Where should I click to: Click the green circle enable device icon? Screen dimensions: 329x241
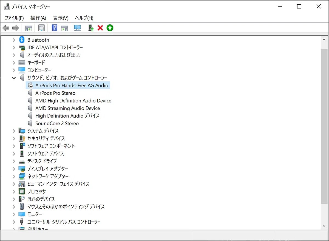[x=110, y=28]
